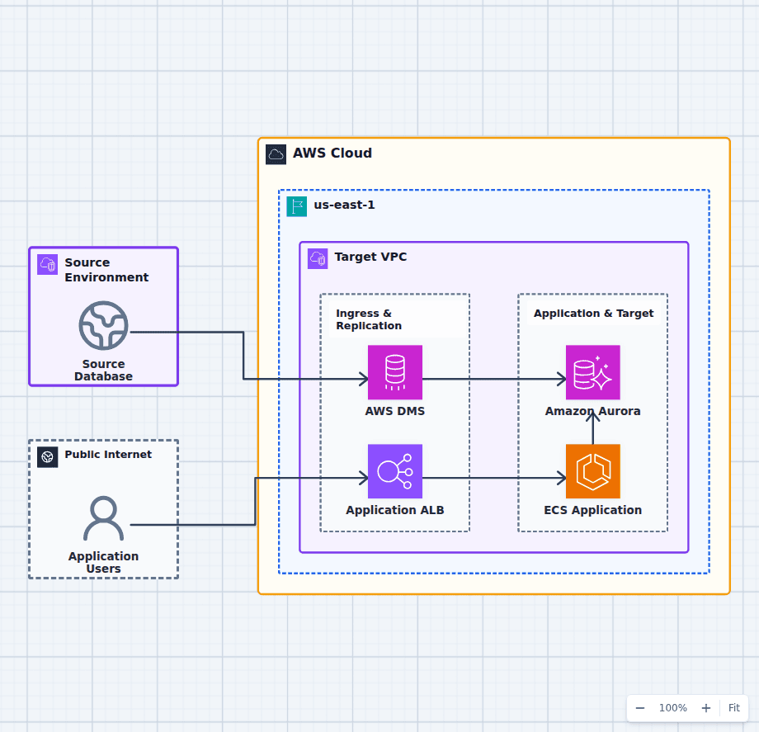759x732 pixels.
Task: Click the Source Environment cloud icon
Action: 48,264
